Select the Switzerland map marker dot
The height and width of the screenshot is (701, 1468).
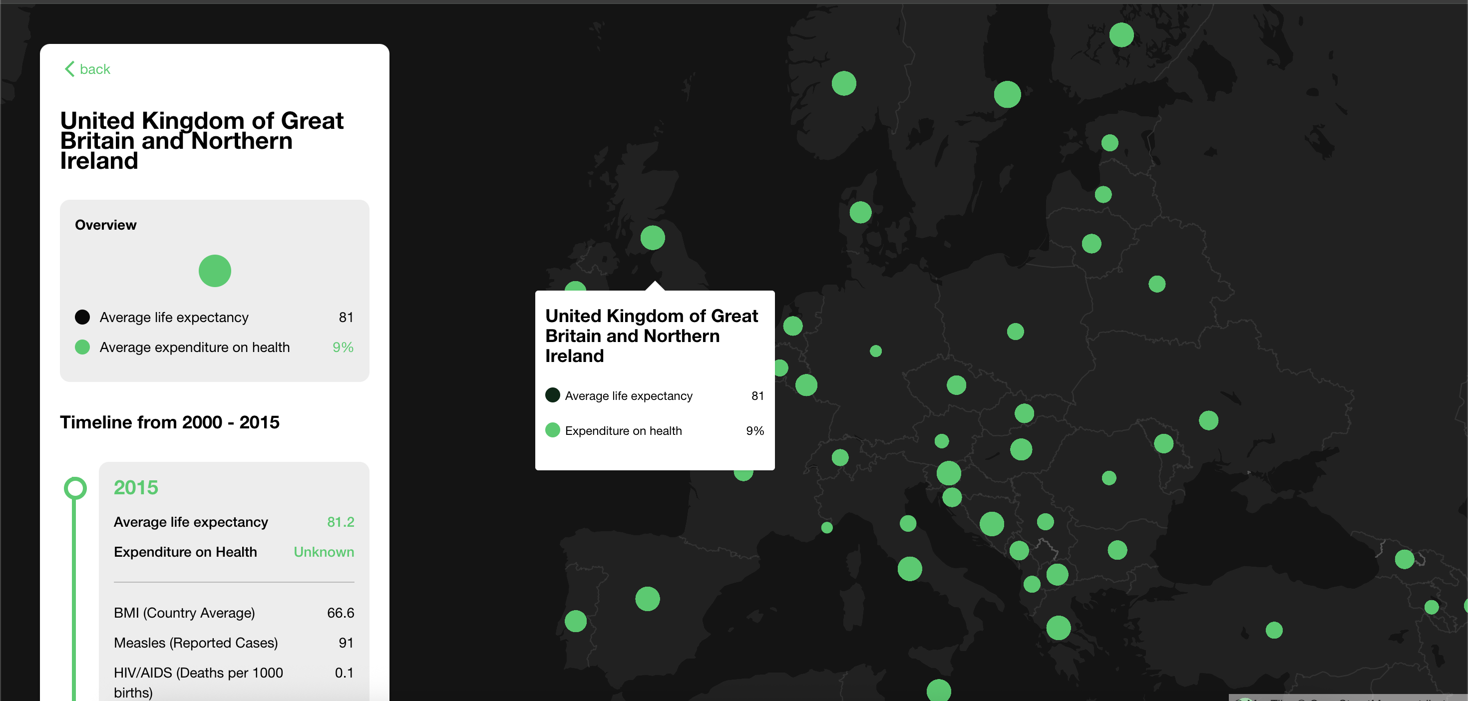tap(840, 457)
